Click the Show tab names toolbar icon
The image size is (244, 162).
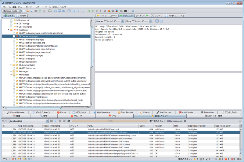tap(50, 11)
